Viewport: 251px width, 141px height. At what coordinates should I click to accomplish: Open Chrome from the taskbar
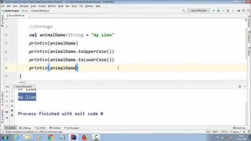51,137
